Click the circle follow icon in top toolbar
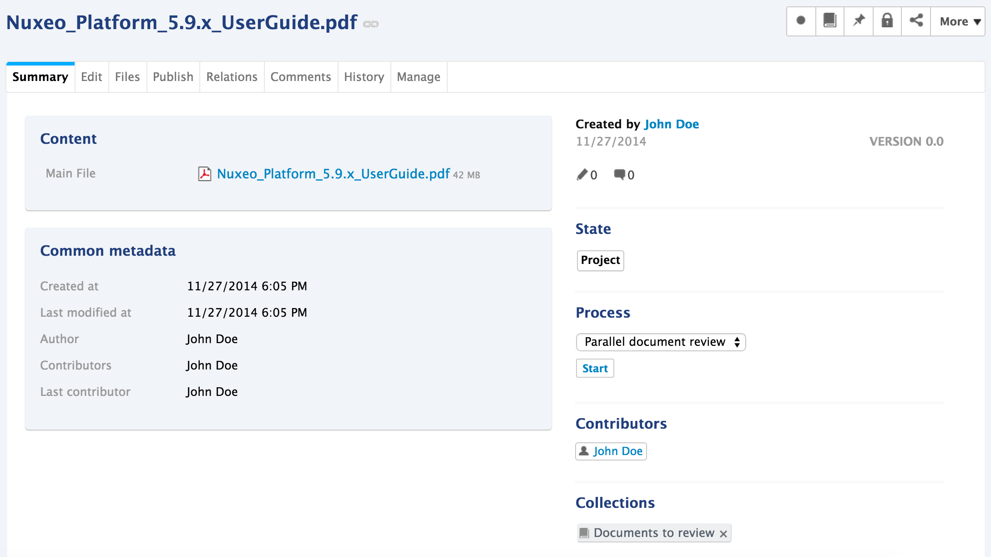Viewport: 991px width, 557px height. pos(801,21)
